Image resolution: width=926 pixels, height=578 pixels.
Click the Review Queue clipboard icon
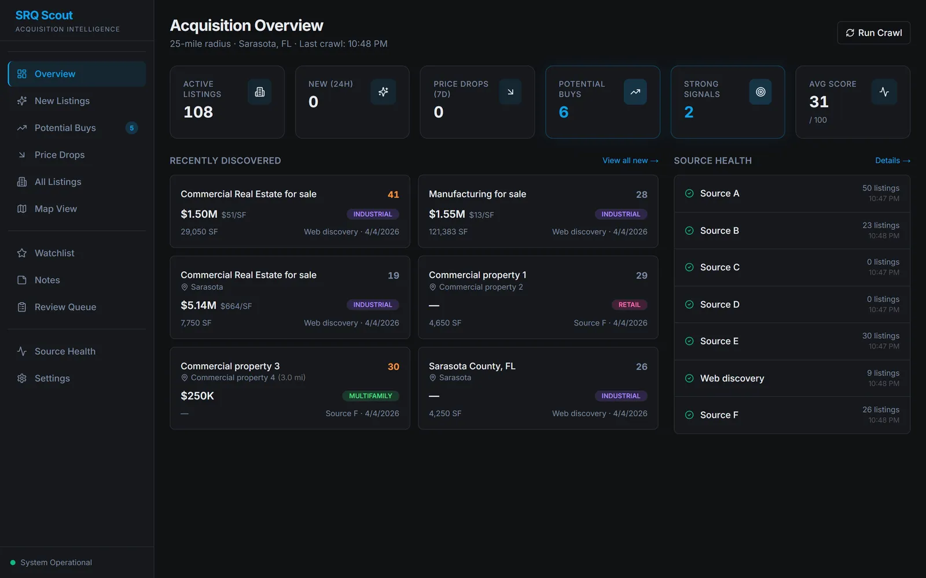click(x=22, y=307)
